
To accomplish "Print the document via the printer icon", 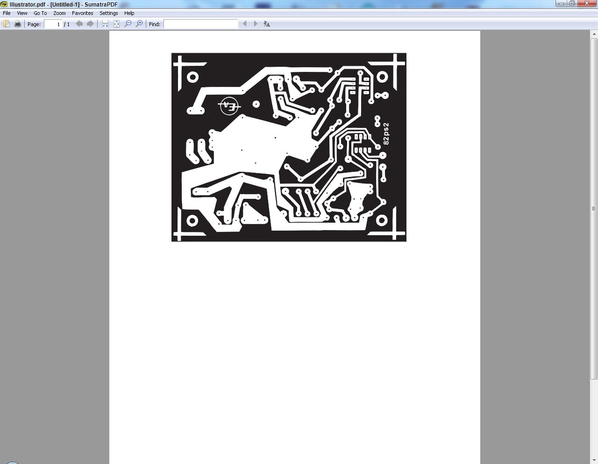I will tap(18, 24).
